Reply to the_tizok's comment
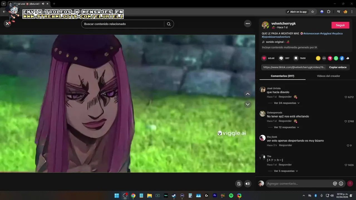The image size is (356, 200). click(x=286, y=145)
